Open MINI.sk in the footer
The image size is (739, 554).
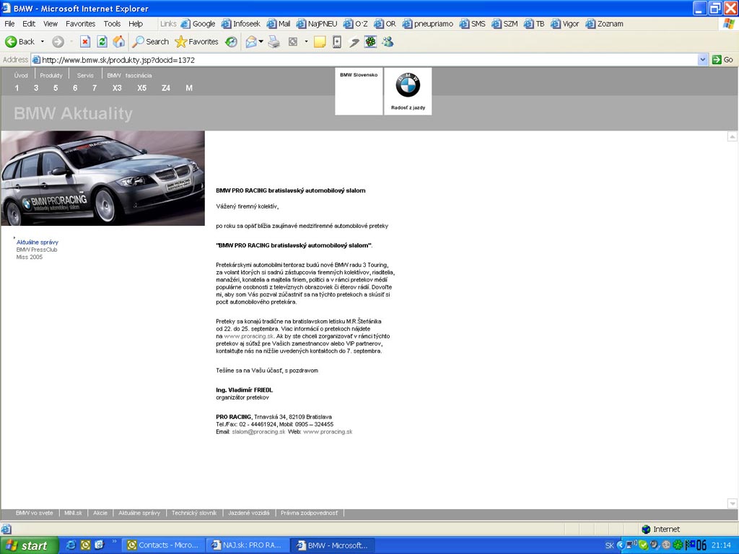point(73,513)
